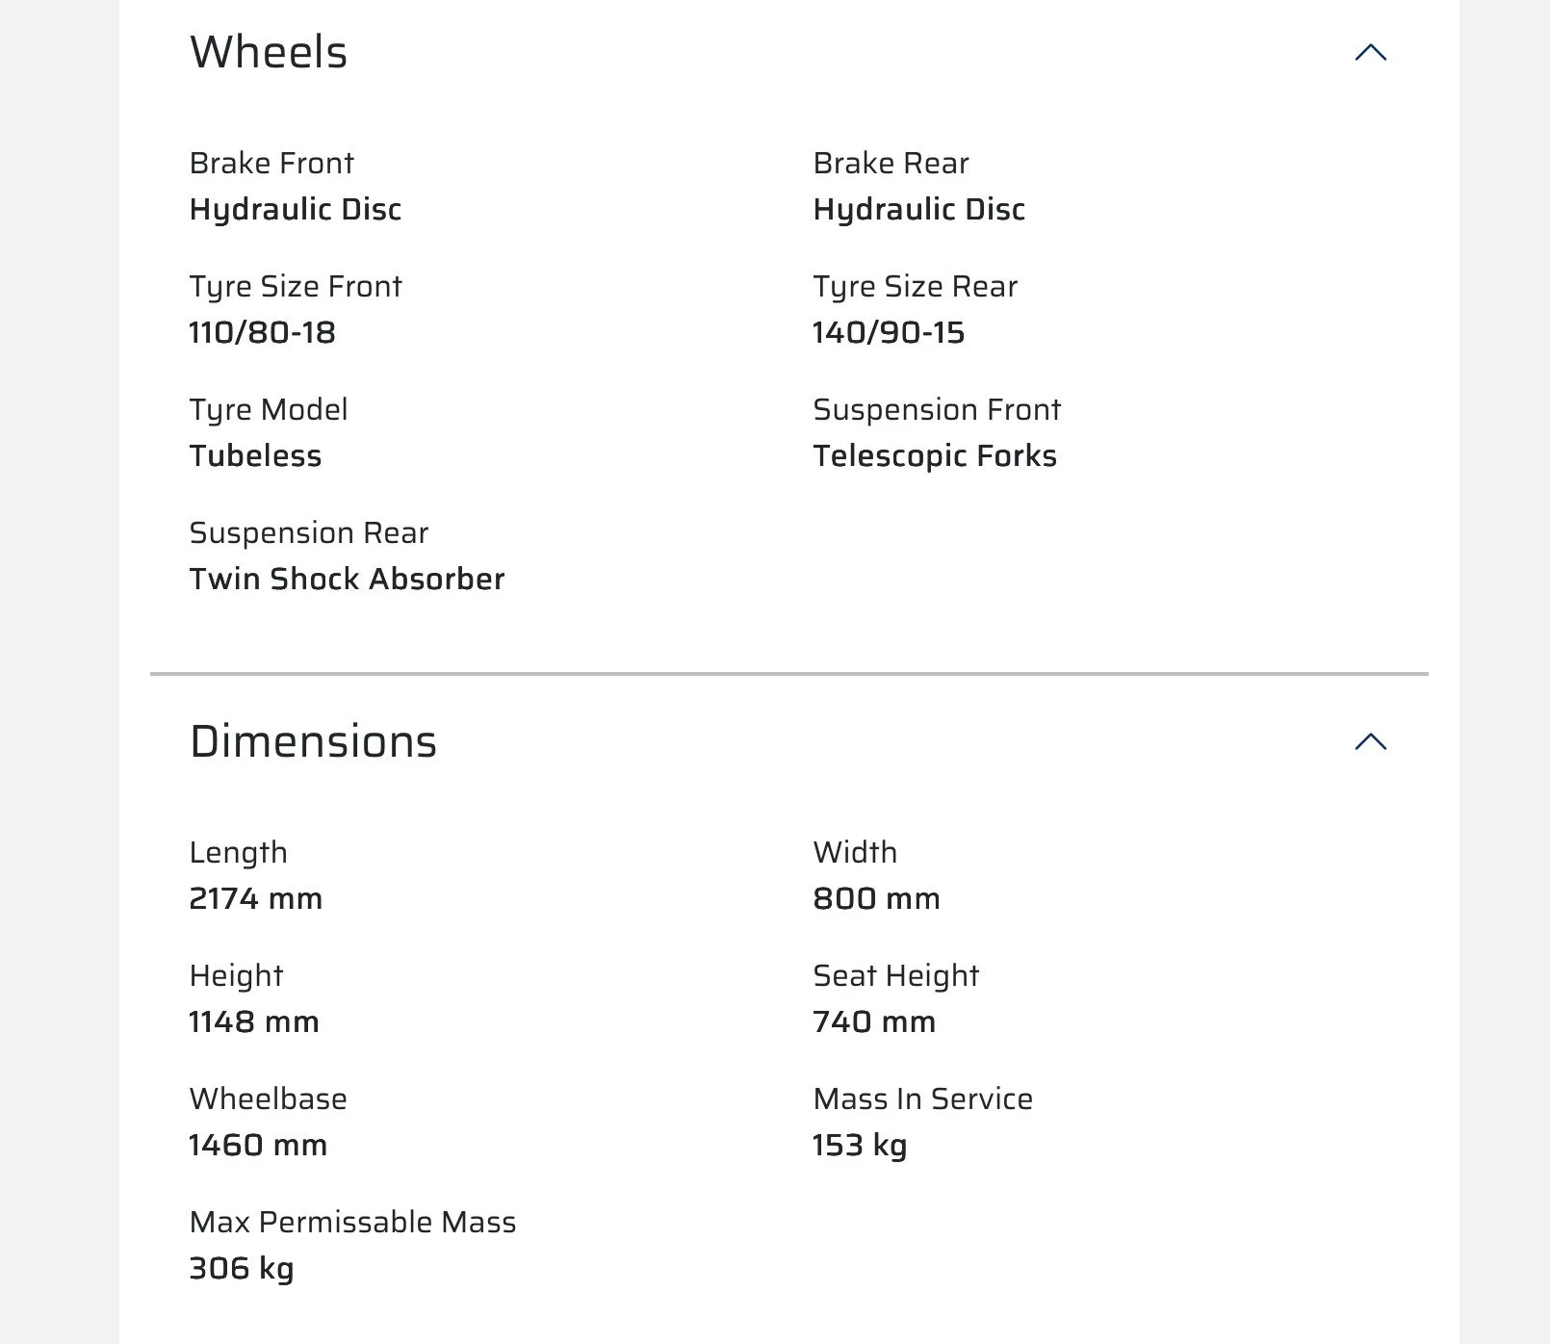Click the Seat Height value 740 mm
The height and width of the screenshot is (1344, 1550).
coord(874,1021)
